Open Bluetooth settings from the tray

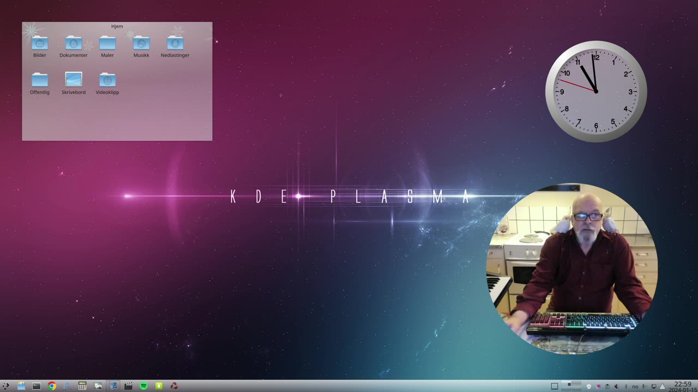(626, 387)
